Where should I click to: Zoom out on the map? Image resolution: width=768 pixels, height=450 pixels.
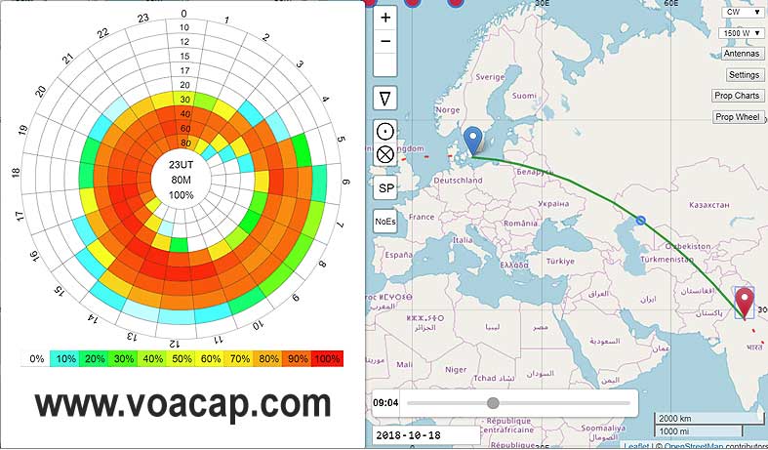385,42
